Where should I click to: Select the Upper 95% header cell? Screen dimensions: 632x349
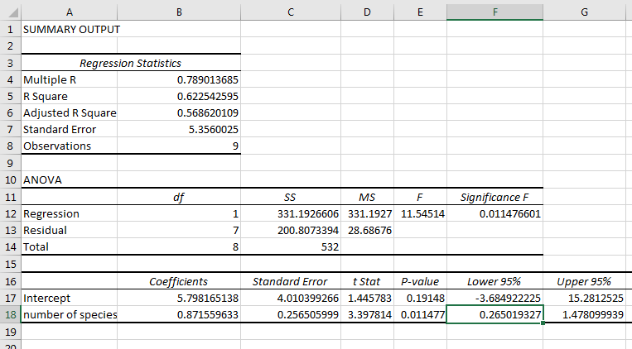coord(584,281)
